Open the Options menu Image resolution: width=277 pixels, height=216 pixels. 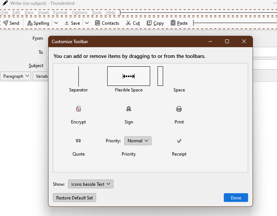point(80,13)
